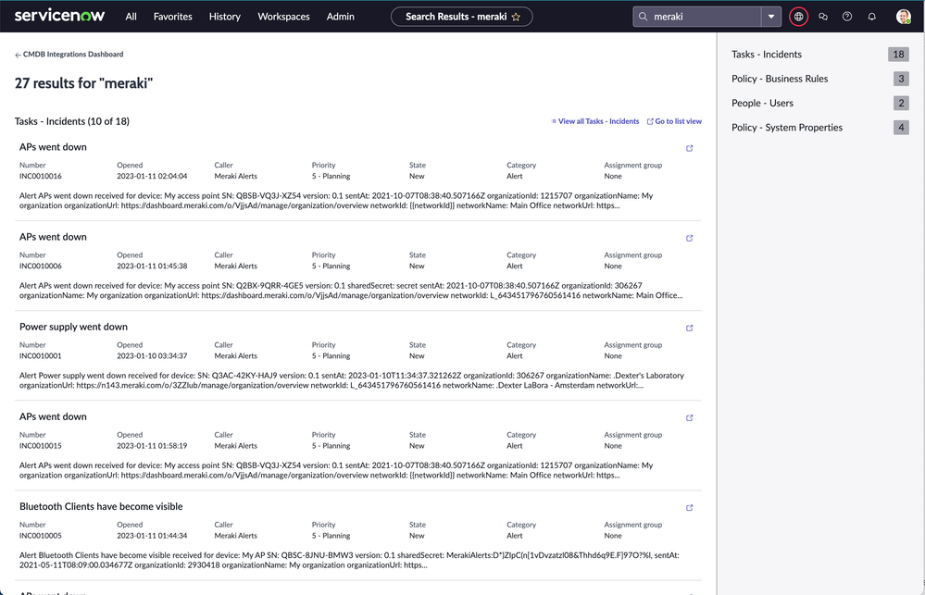Click Meraki Alerts caller for INC0010001
The width and height of the screenshot is (925, 595).
[235, 356]
